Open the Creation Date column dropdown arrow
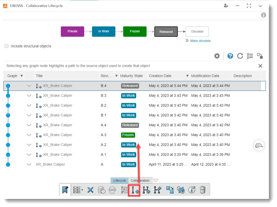Viewport: 277px width, 207px height. pos(187,76)
